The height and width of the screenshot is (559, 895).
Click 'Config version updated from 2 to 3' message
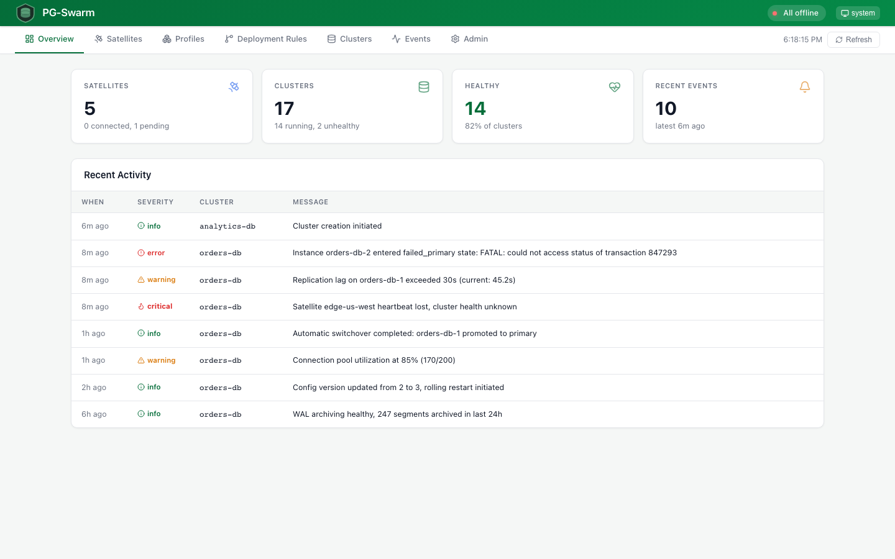pyautogui.click(x=398, y=388)
